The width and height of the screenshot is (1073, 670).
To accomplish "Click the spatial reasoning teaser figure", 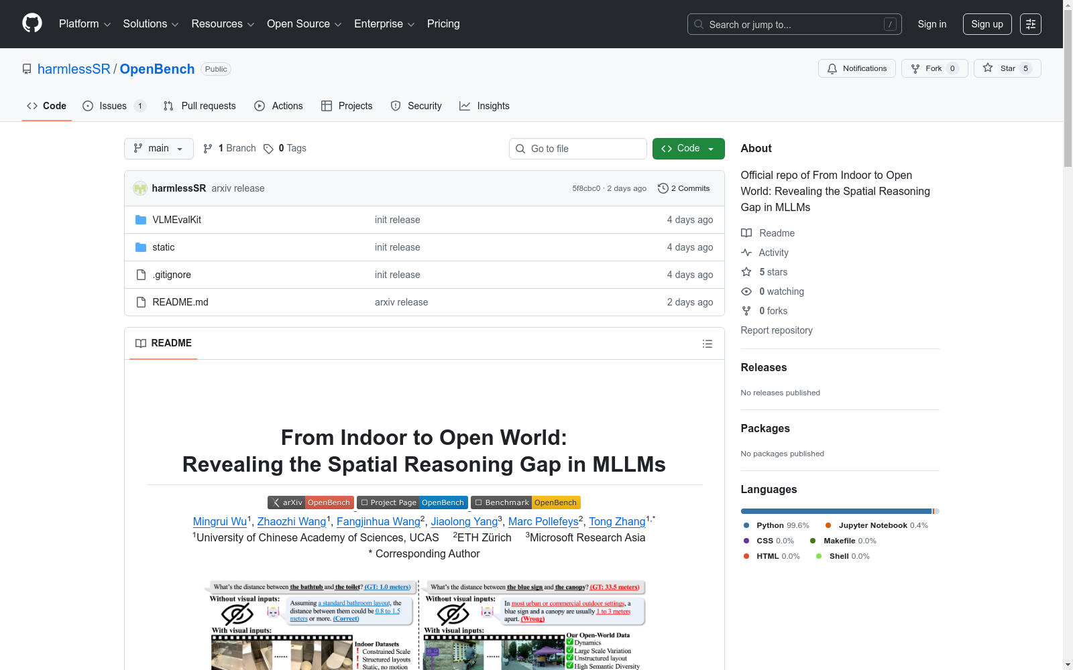I will click(x=425, y=624).
